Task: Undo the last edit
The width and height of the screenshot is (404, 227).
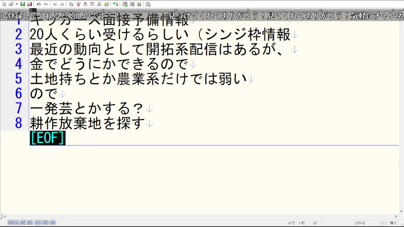Action: 39,4
